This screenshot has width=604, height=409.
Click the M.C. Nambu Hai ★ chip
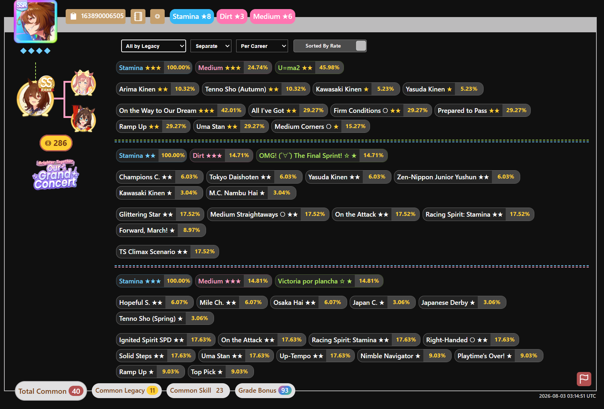tap(251, 193)
